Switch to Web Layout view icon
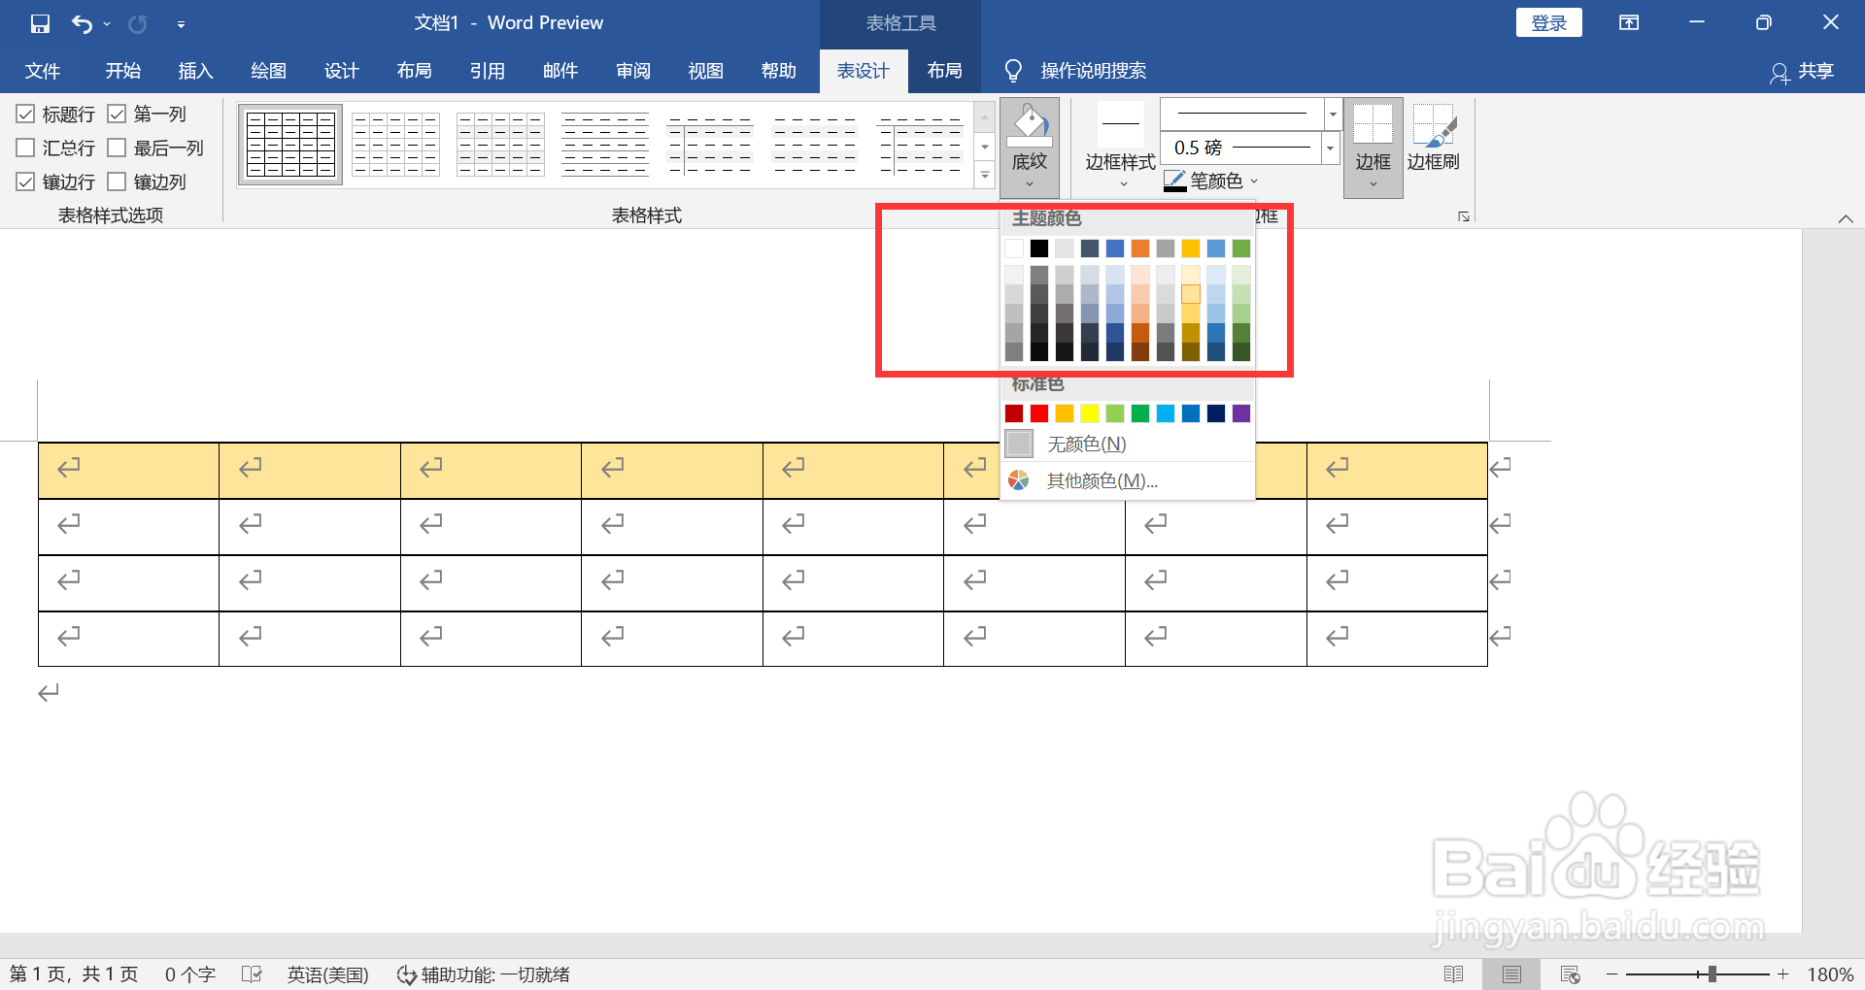The image size is (1865, 990). click(1570, 974)
